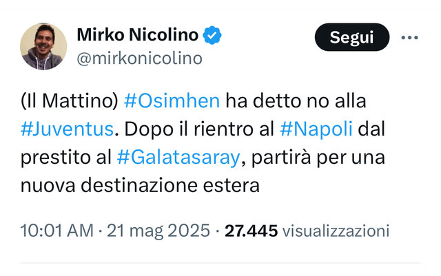Click the Mirko Nicolino display name
This screenshot has height=276, width=441.
click(138, 35)
